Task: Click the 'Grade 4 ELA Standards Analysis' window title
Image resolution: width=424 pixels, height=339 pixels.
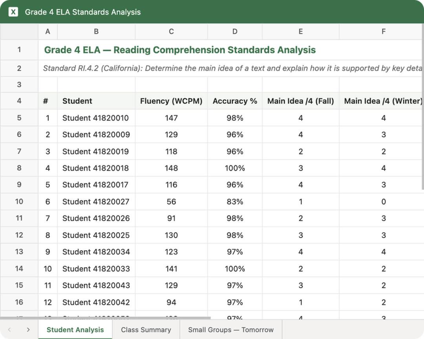Action: click(83, 12)
